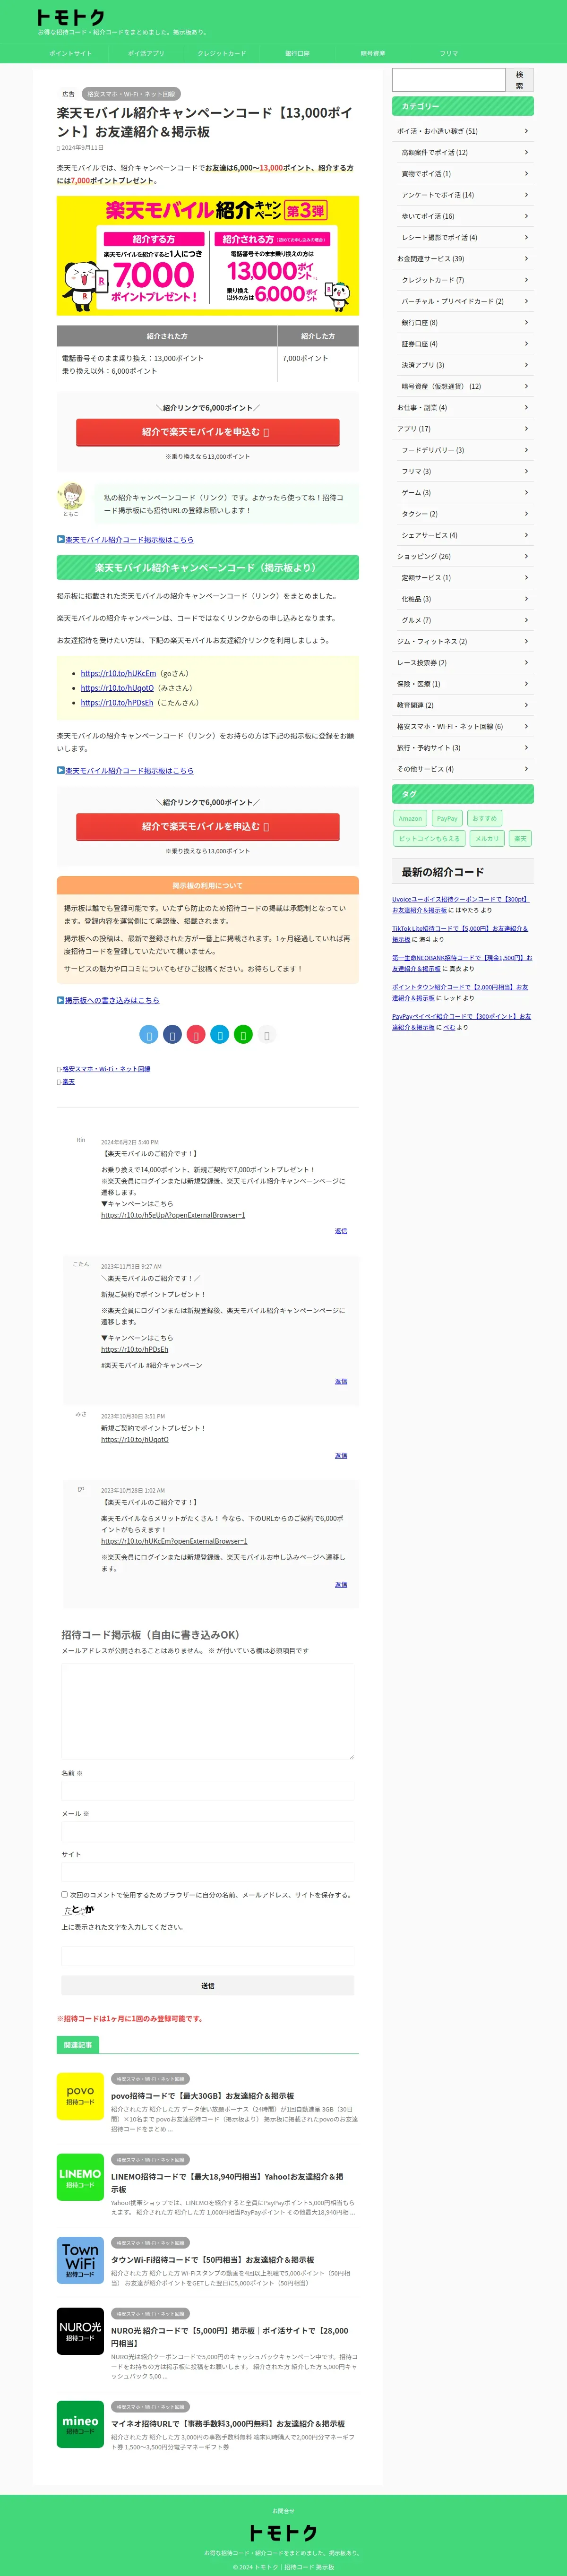Click the green LINE share icon
This screenshot has height=2576, width=567.
pyautogui.click(x=243, y=1035)
